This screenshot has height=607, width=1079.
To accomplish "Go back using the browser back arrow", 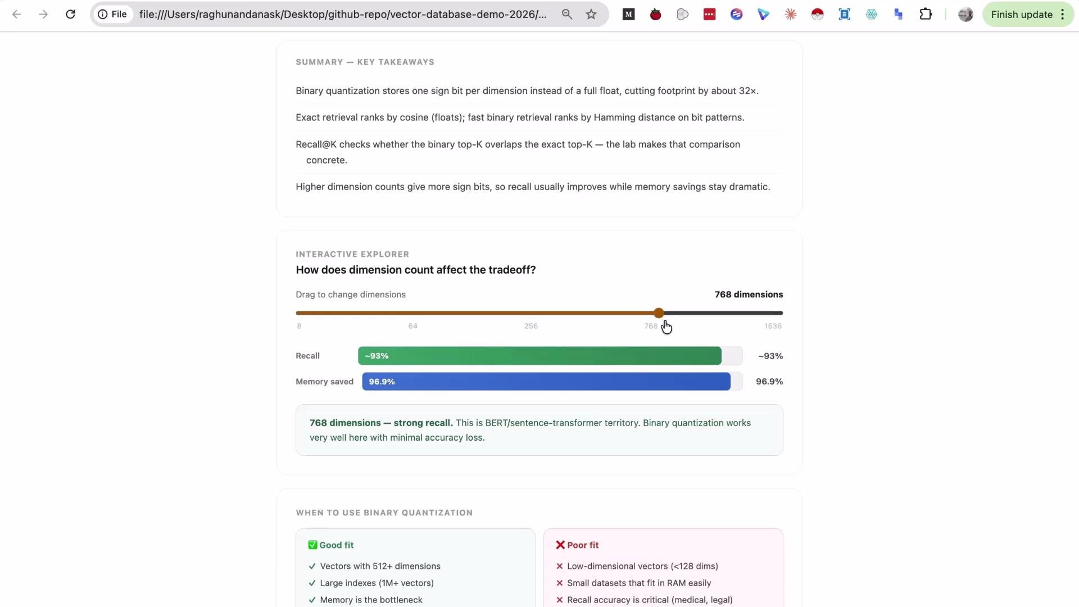I will click(17, 15).
